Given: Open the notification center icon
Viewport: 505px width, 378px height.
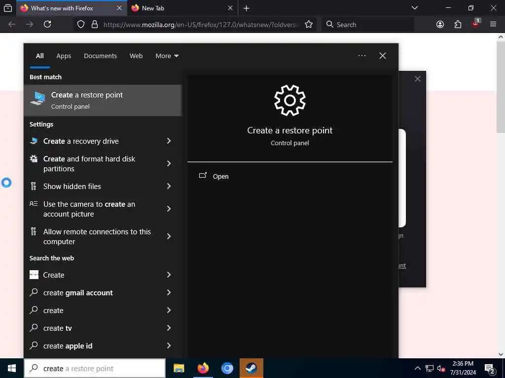Looking at the screenshot, I should click(x=490, y=369).
